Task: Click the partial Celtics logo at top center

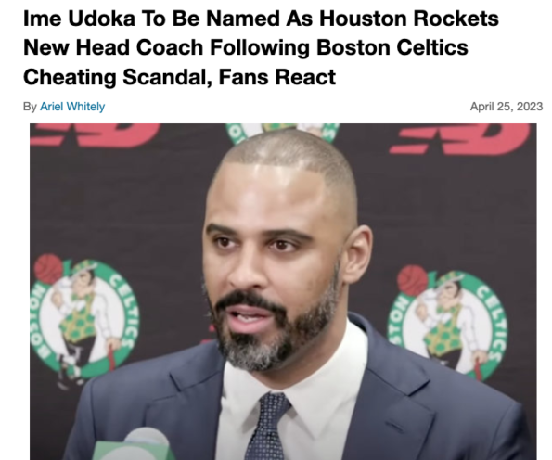Action: (x=282, y=133)
